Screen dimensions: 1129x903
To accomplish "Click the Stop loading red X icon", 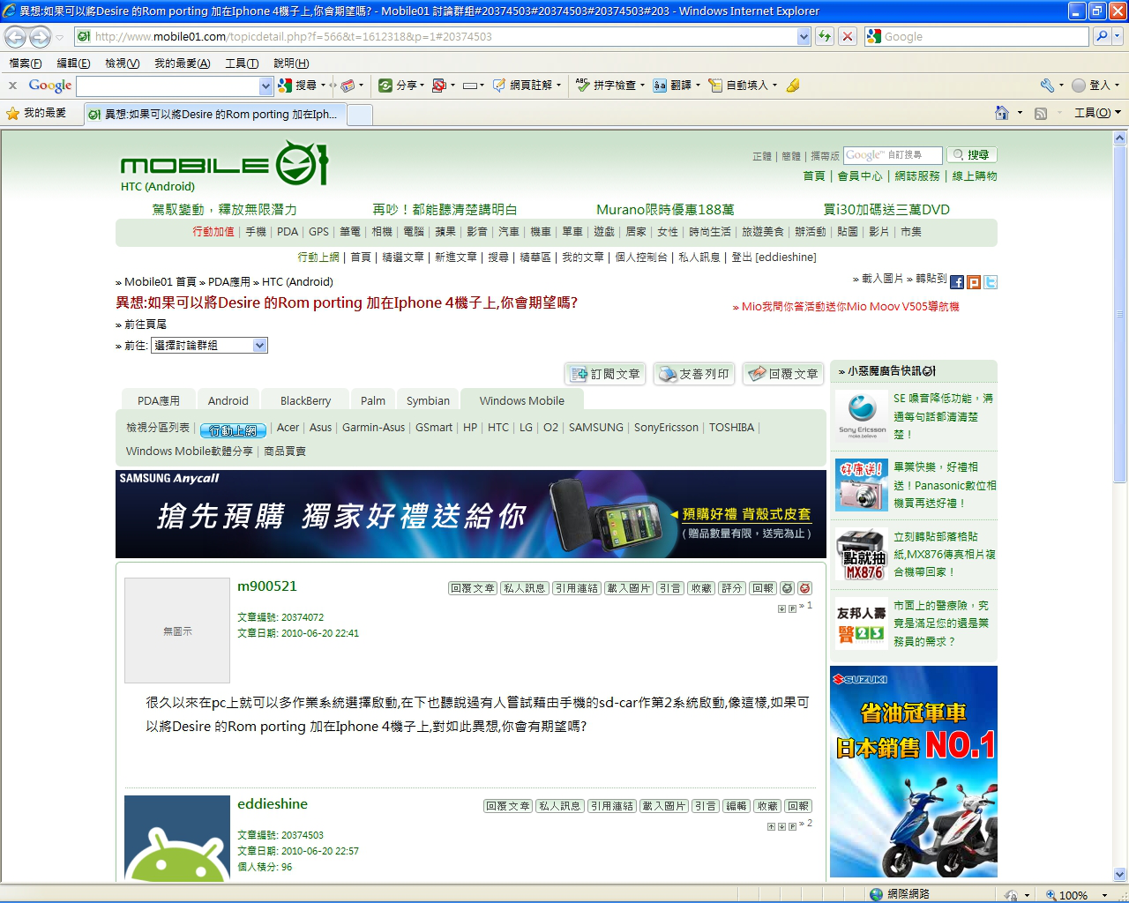I will 847,36.
